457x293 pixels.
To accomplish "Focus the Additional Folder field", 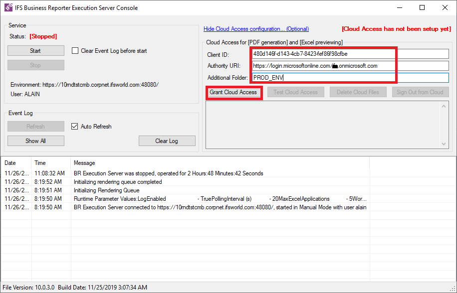I will pyautogui.click(x=350, y=78).
